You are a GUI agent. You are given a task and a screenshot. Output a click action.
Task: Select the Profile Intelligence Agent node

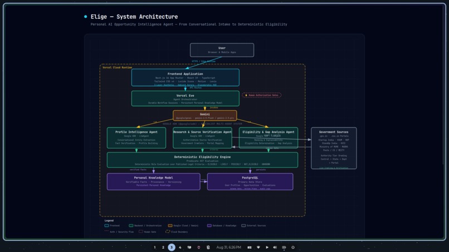pyautogui.click(x=136, y=138)
